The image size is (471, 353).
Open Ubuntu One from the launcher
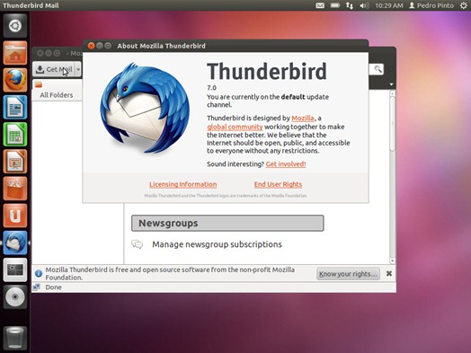coord(15,216)
